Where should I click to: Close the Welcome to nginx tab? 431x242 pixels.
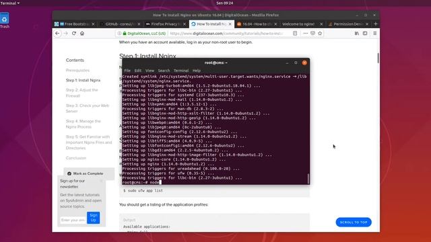tap(321, 24)
